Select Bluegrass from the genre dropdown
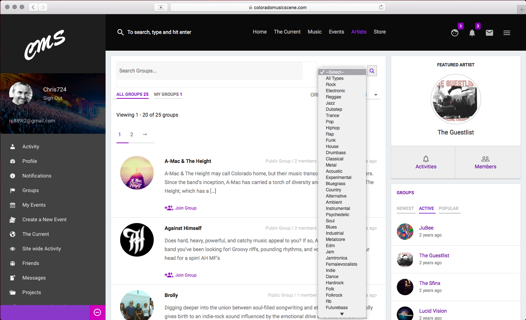526x320 pixels. [335, 184]
